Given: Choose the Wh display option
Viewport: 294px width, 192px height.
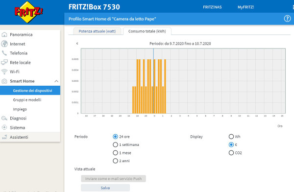Looking at the screenshot, I should 231,137.
